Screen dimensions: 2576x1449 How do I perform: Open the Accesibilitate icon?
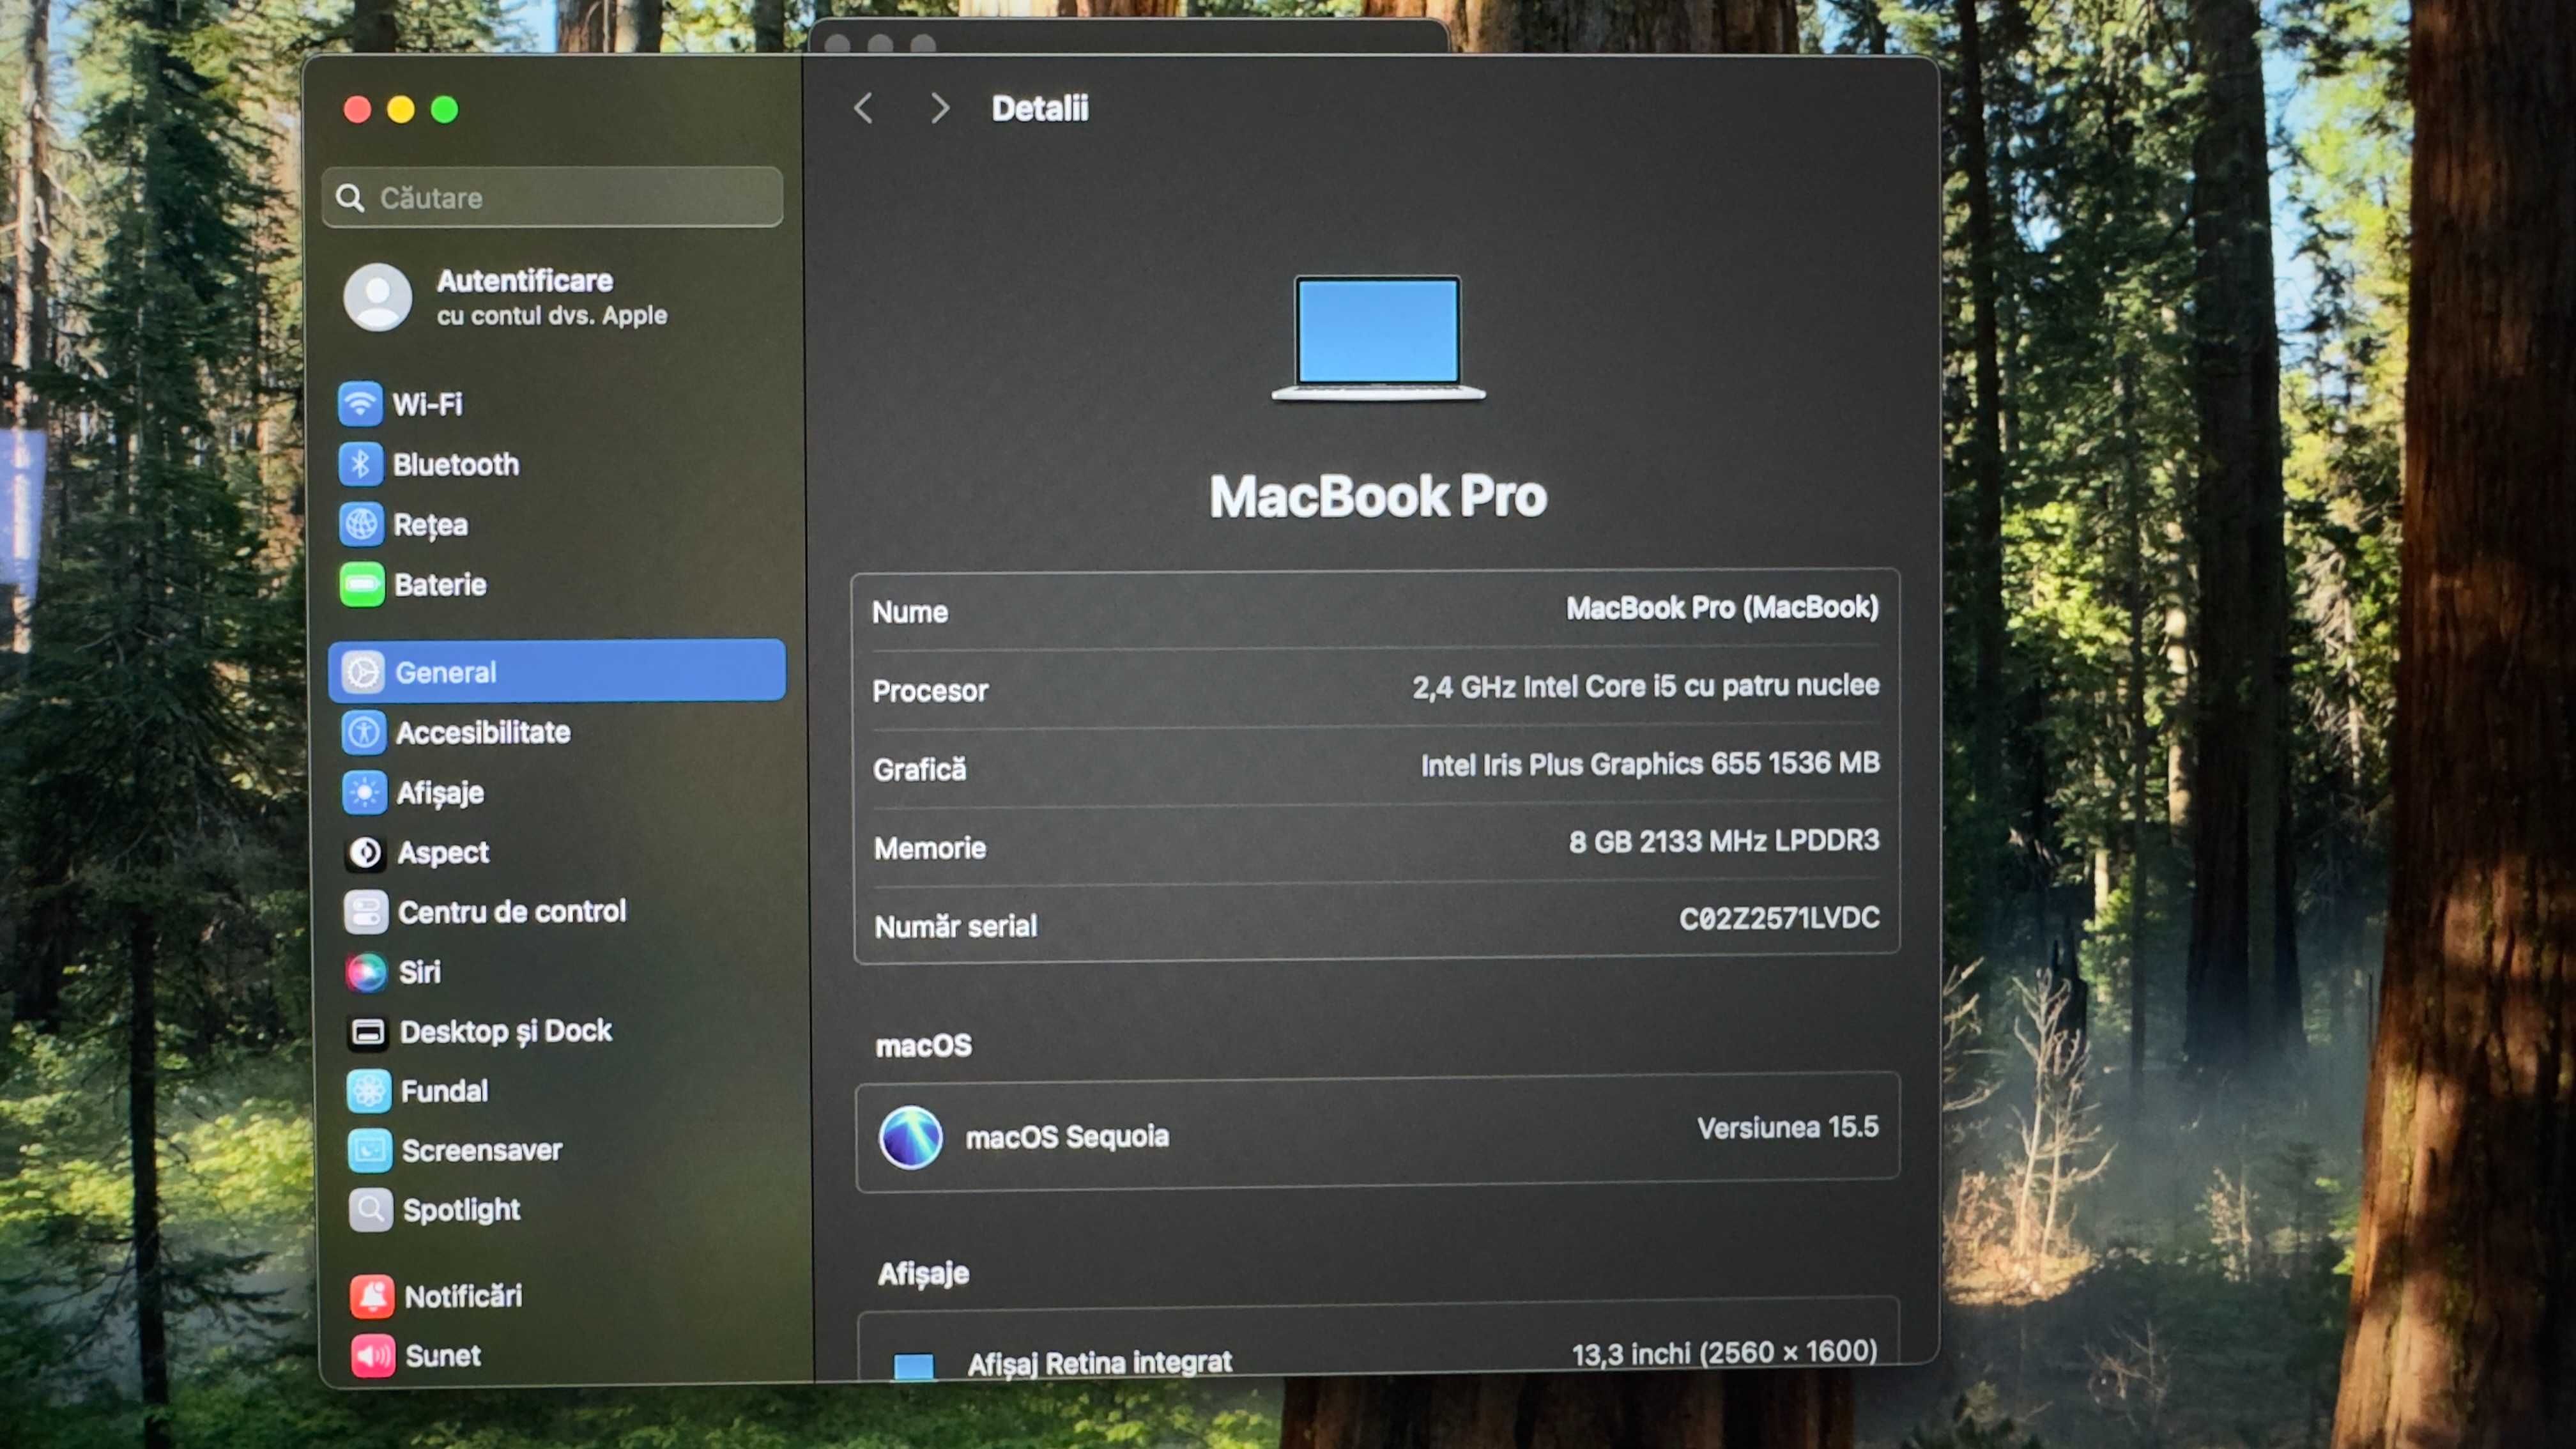(364, 732)
